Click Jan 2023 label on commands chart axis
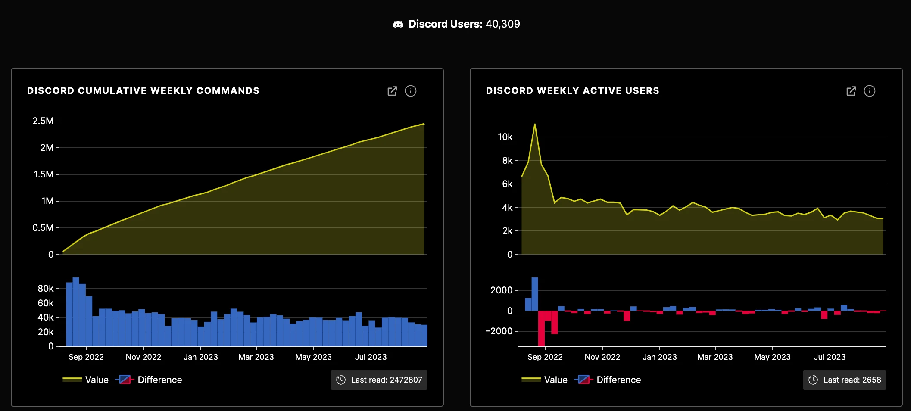The width and height of the screenshot is (911, 411). tap(201, 357)
